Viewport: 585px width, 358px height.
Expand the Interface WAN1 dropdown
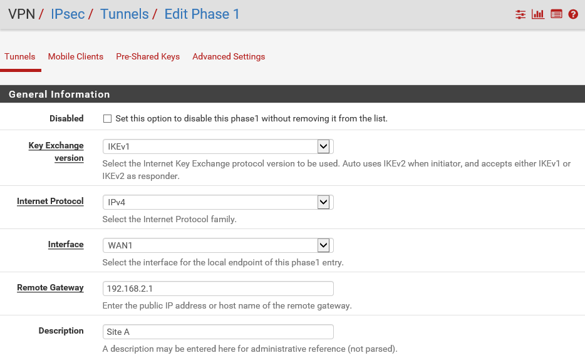[x=218, y=245]
